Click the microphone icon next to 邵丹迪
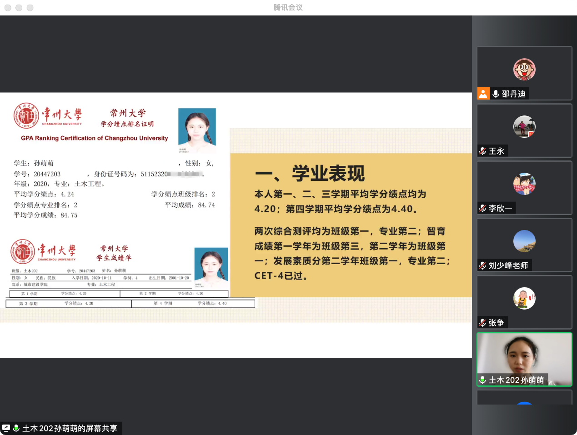This screenshot has height=435, width=577. [496, 94]
